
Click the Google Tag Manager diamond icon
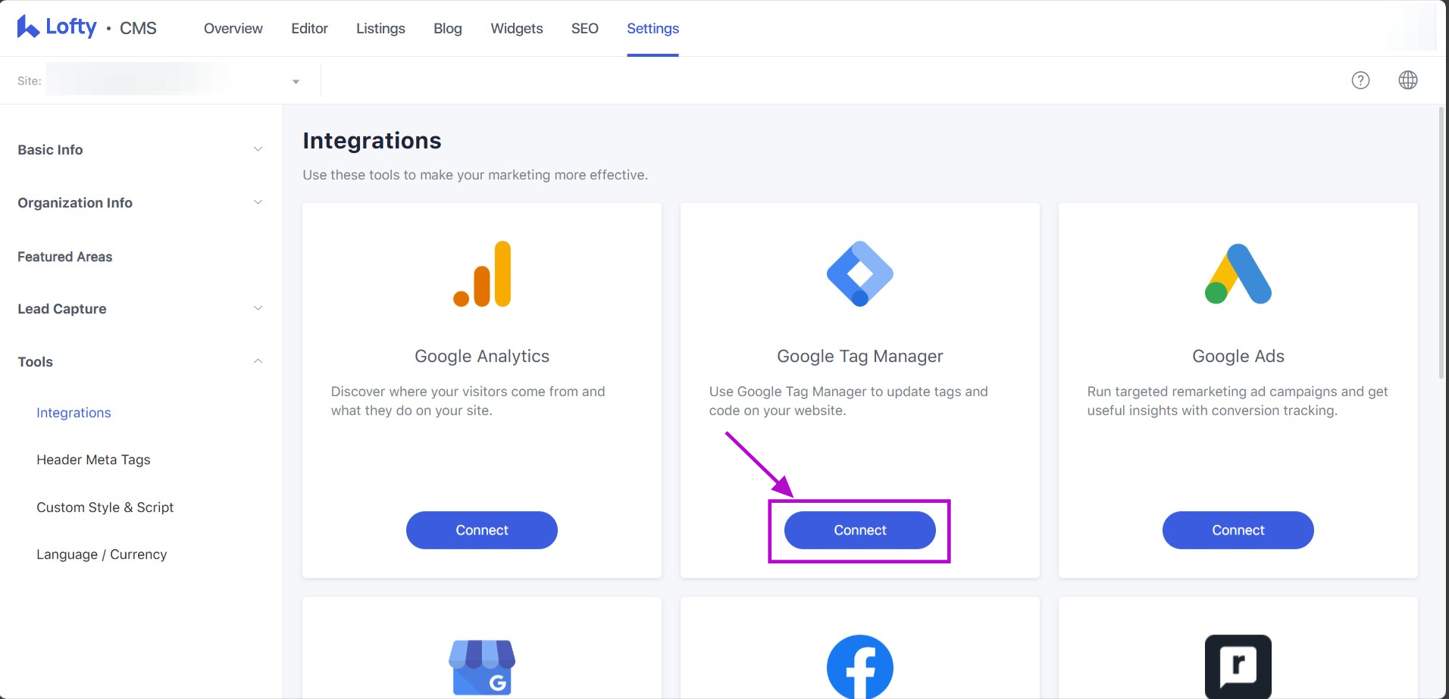point(859,274)
